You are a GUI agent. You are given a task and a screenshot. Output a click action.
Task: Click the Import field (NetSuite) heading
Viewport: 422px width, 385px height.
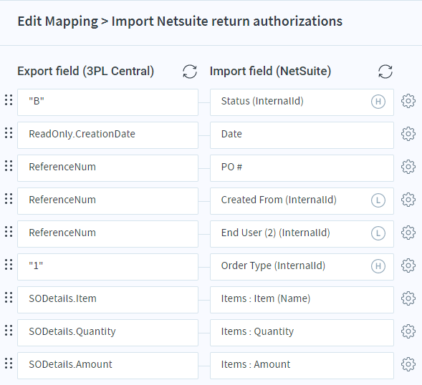pos(270,72)
